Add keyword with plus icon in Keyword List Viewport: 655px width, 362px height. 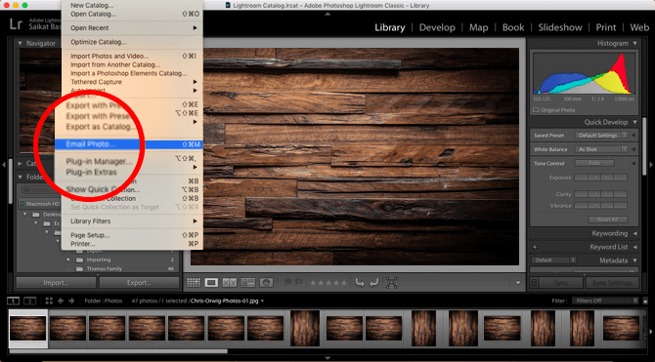tap(535, 247)
